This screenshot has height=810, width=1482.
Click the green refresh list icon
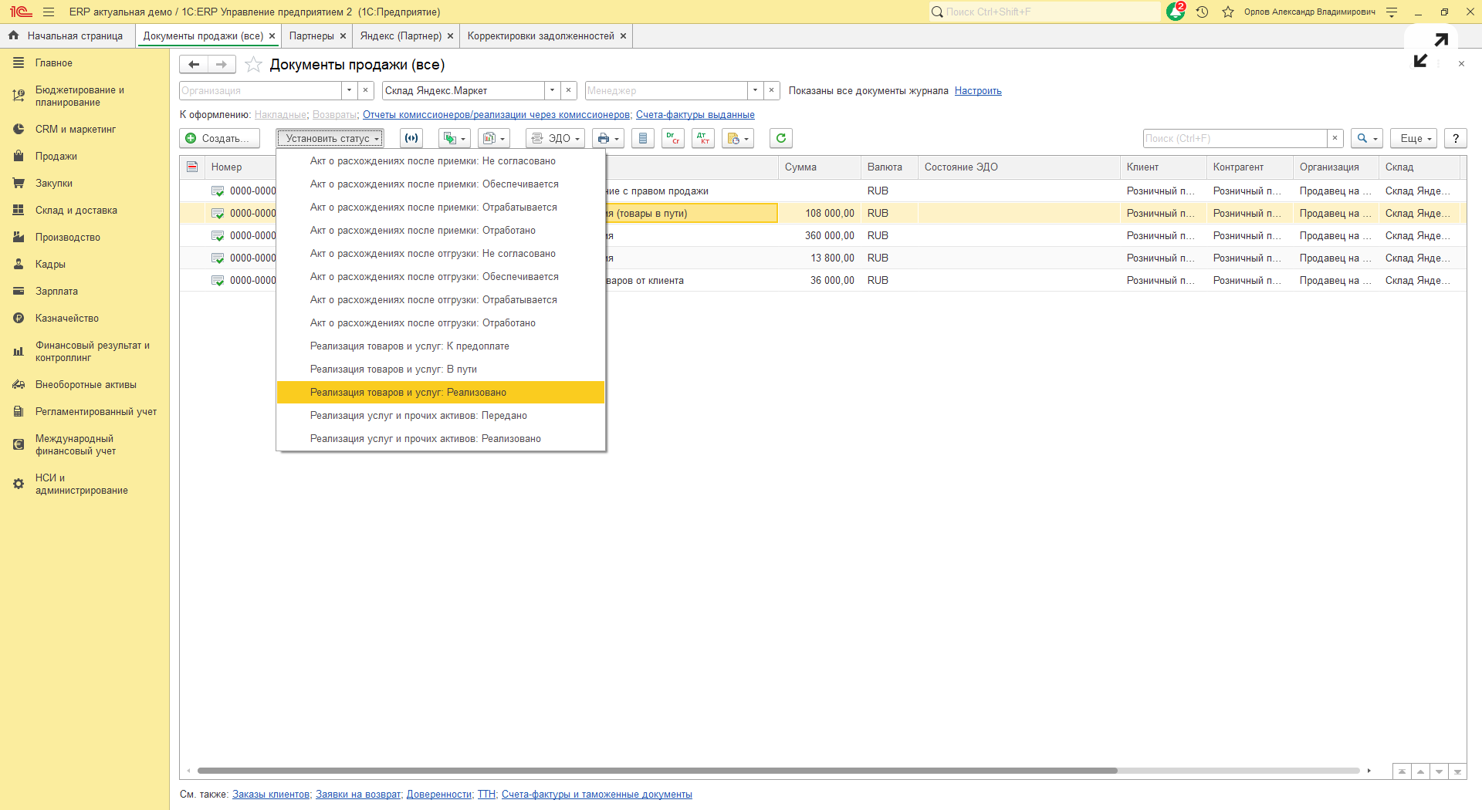click(x=780, y=138)
